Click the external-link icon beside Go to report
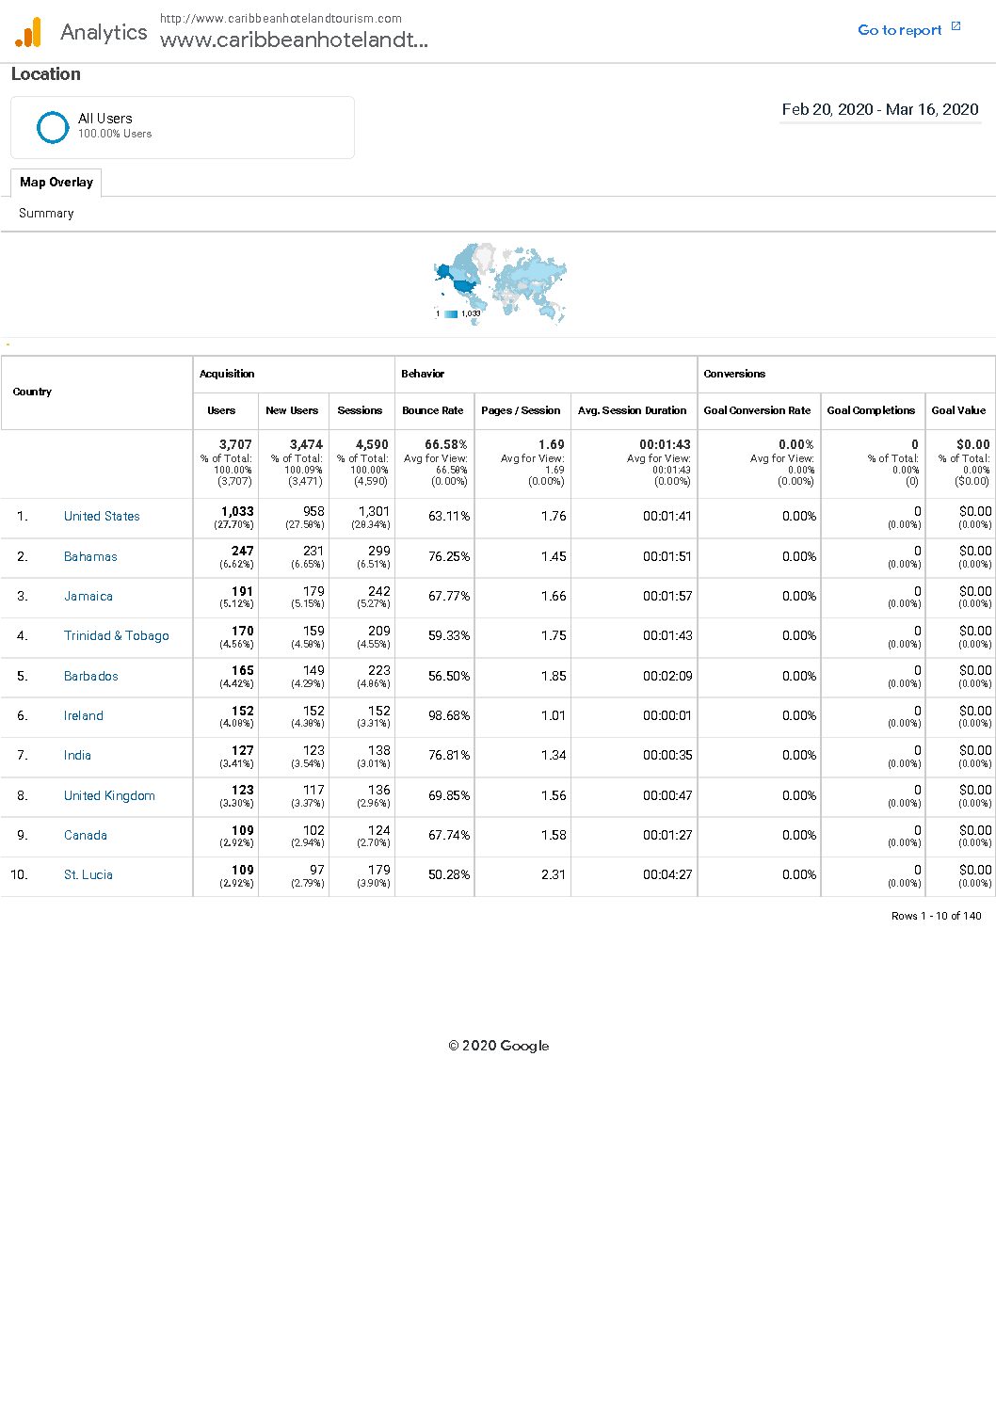This screenshot has height=1409, width=996. [956, 26]
